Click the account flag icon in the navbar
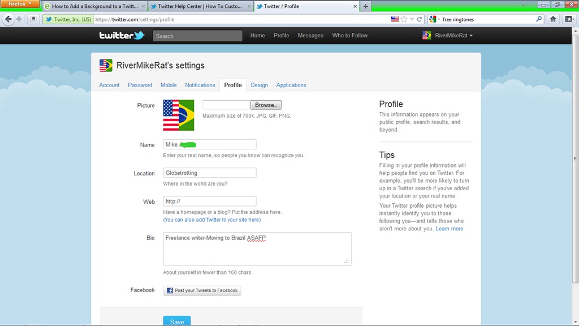The width and height of the screenshot is (579, 326). pyautogui.click(x=426, y=36)
